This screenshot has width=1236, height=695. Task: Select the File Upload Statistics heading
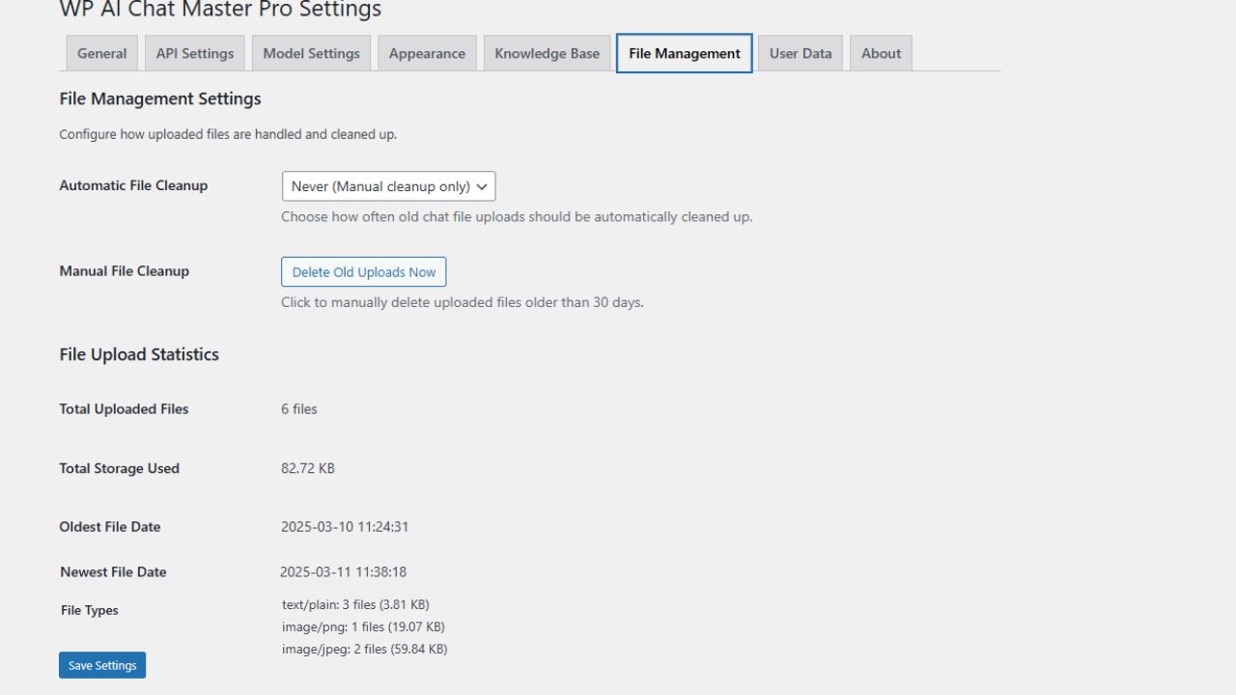(139, 354)
